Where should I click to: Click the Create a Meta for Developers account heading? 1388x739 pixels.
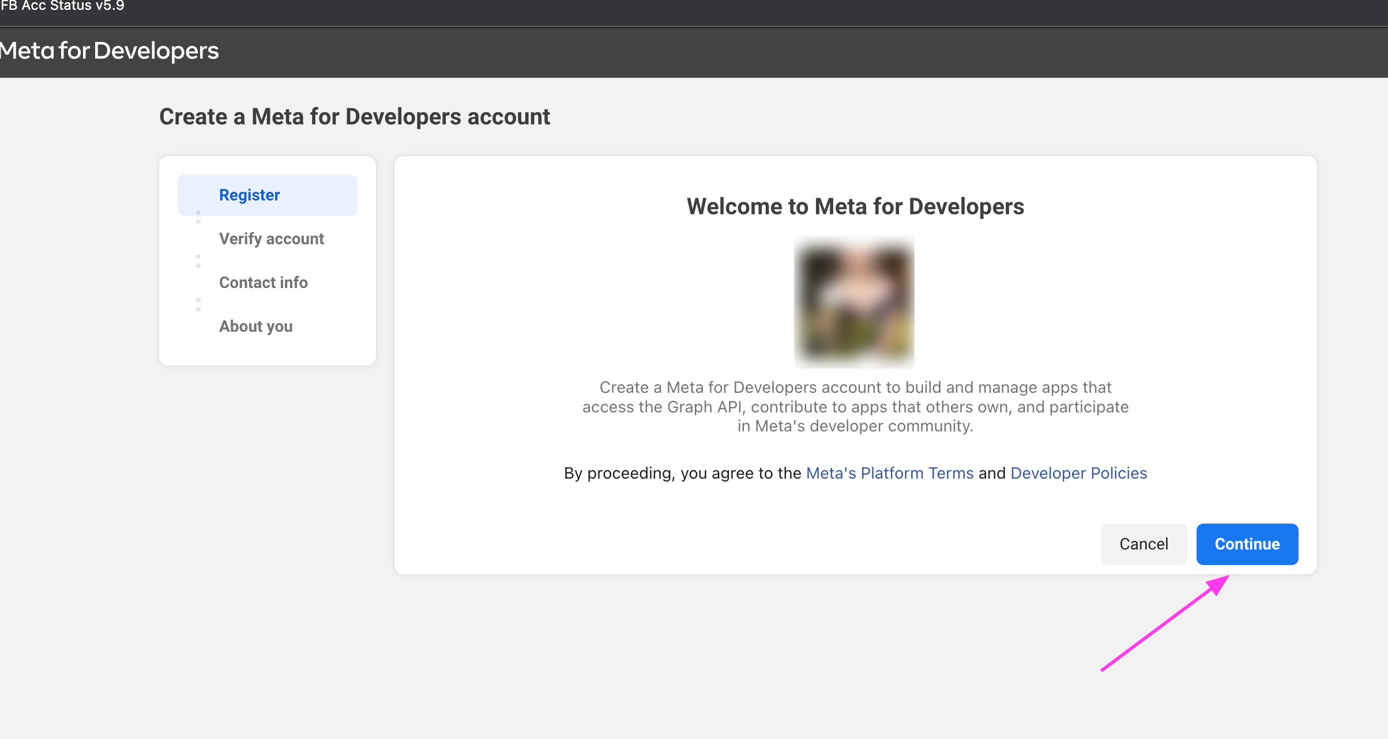[355, 116]
